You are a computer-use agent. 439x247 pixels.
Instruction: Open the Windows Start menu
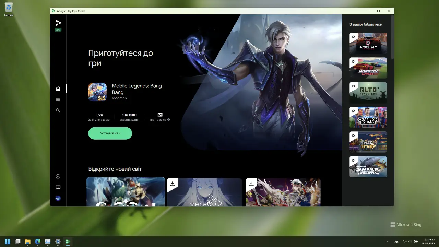(8, 242)
